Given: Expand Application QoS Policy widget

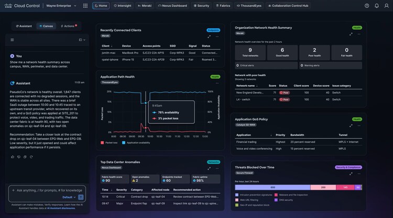Looking at the screenshot, I should [x=351, y=126].
